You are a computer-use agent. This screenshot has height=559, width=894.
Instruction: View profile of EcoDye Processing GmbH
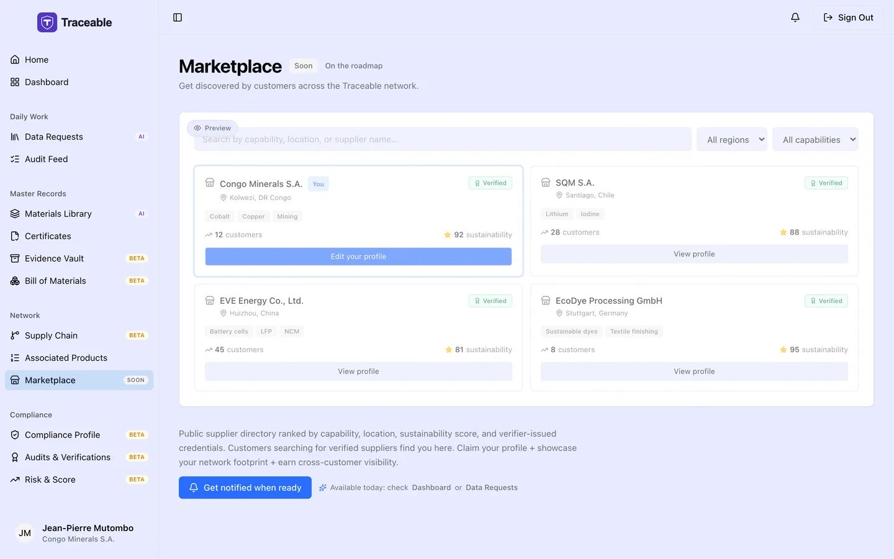tap(694, 371)
